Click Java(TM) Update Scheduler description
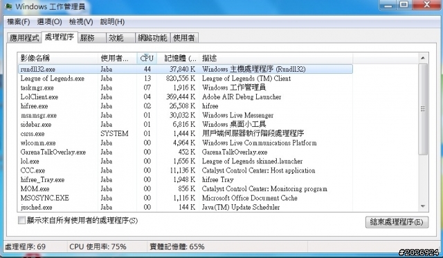The height and width of the screenshot is (258, 443). [x=241, y=208]
